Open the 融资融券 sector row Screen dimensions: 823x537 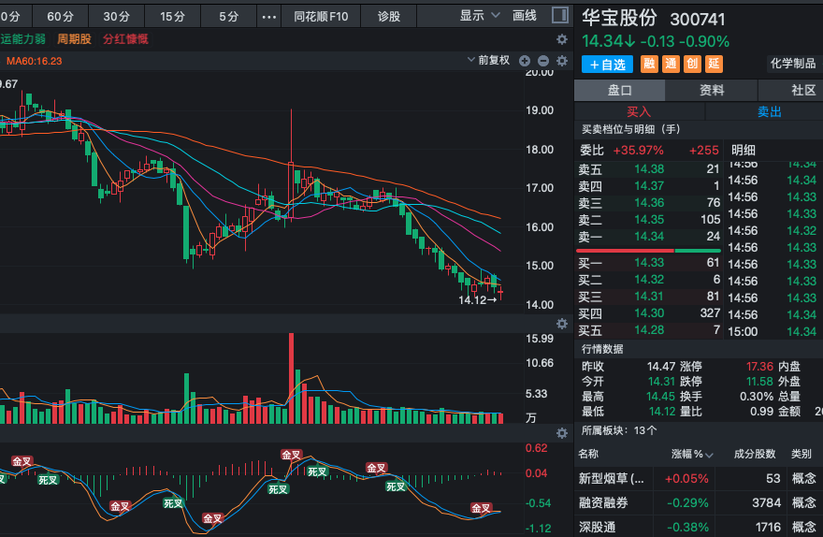[699, 503]
